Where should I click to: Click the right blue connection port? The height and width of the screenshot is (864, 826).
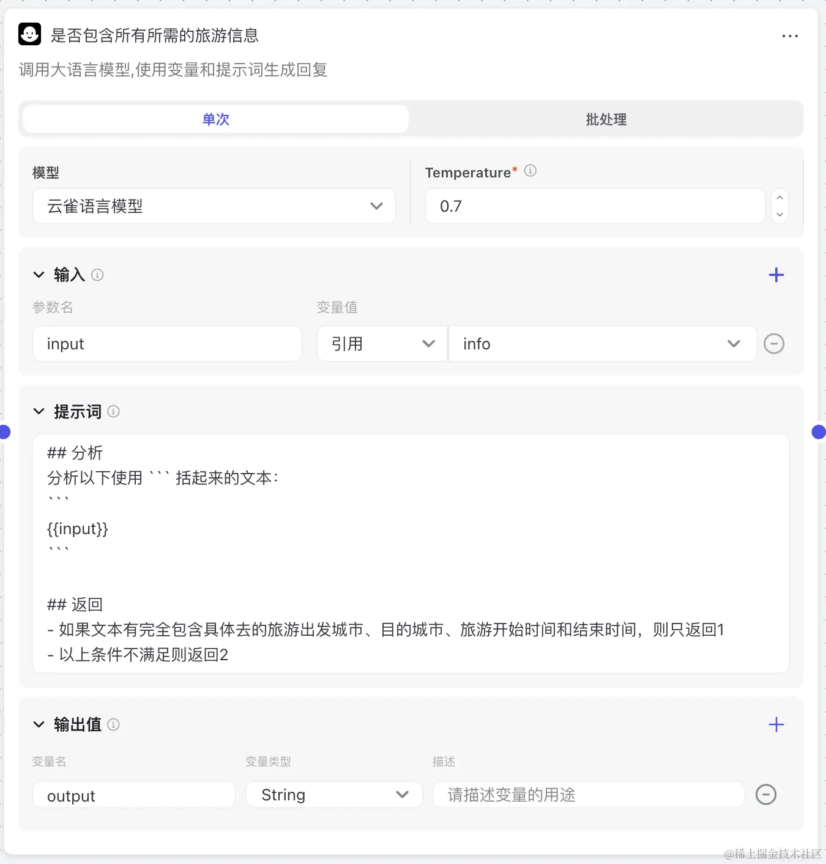coord(819,432)
